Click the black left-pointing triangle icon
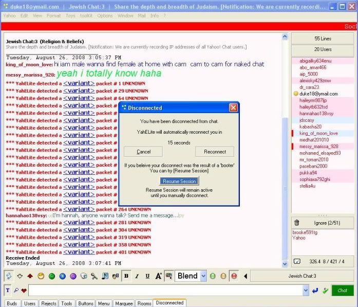Viewport: 358px width, 307px height. [x=246, y=276]
